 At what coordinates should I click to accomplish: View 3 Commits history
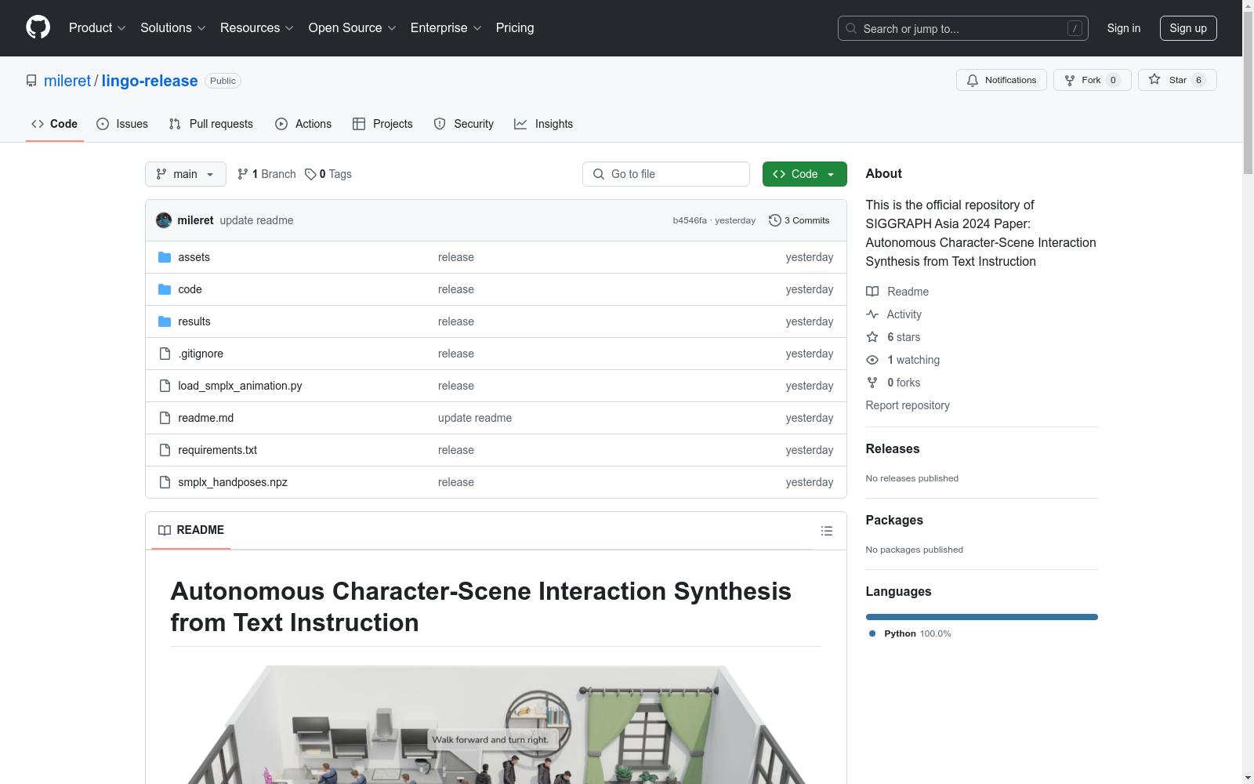coord(799,220)
